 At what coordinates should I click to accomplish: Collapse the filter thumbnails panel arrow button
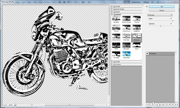coord(147,7)
